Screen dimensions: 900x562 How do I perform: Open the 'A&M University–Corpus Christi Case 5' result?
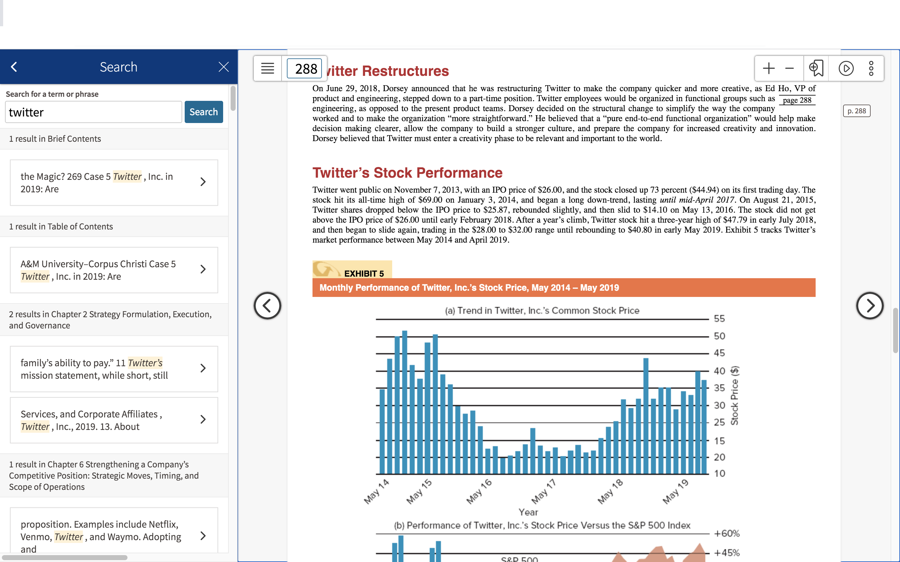114,270
